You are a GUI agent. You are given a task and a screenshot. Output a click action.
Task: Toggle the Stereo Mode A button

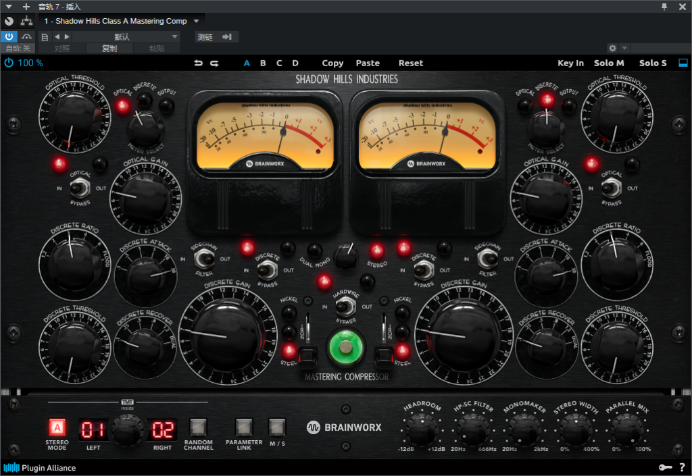point(57,427)
